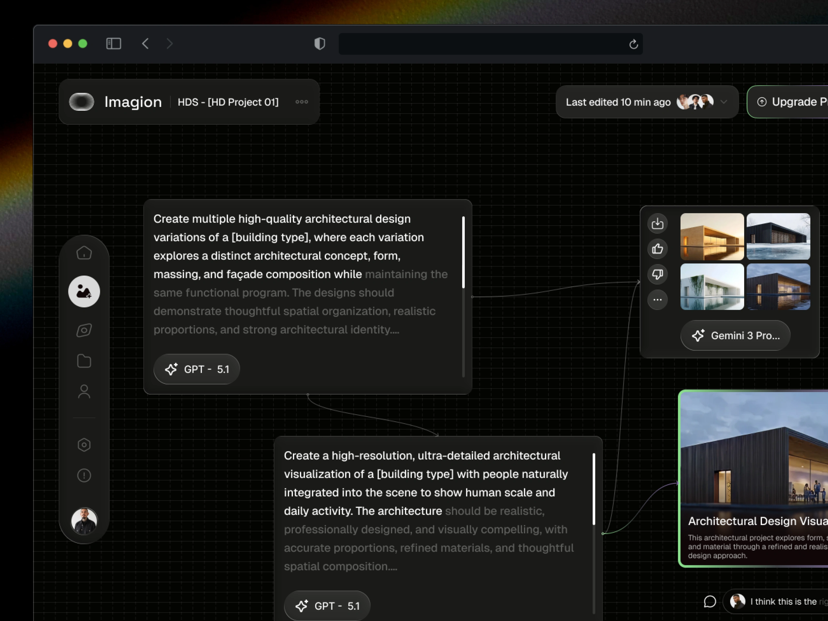Open project options three-dot menu
The width and height of the screenshot is (828, 621).
click(x=301, y=102)
